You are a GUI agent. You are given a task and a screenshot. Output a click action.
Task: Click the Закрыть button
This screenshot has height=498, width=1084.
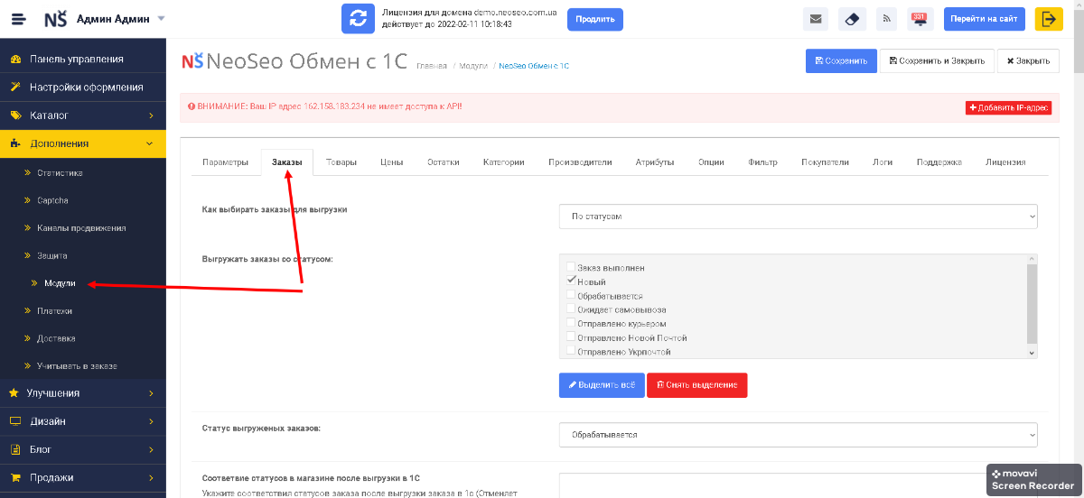tap(1028, 60)
